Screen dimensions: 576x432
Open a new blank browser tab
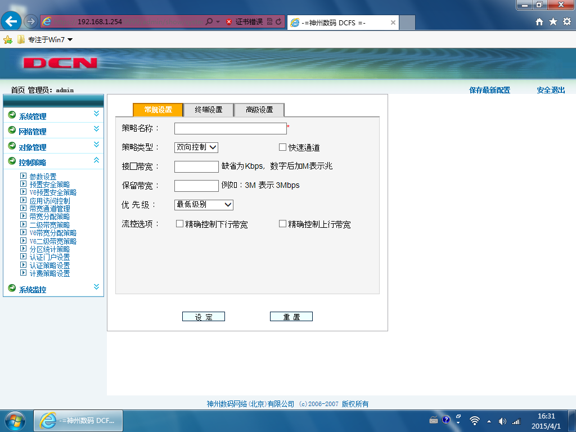pos(407,22)
